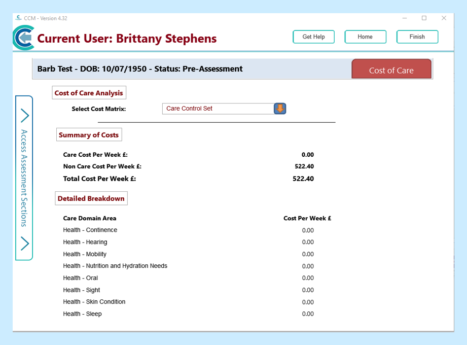Maximize the CCM application window
This screenshot has height=345, width=467.
pos(424,18)
